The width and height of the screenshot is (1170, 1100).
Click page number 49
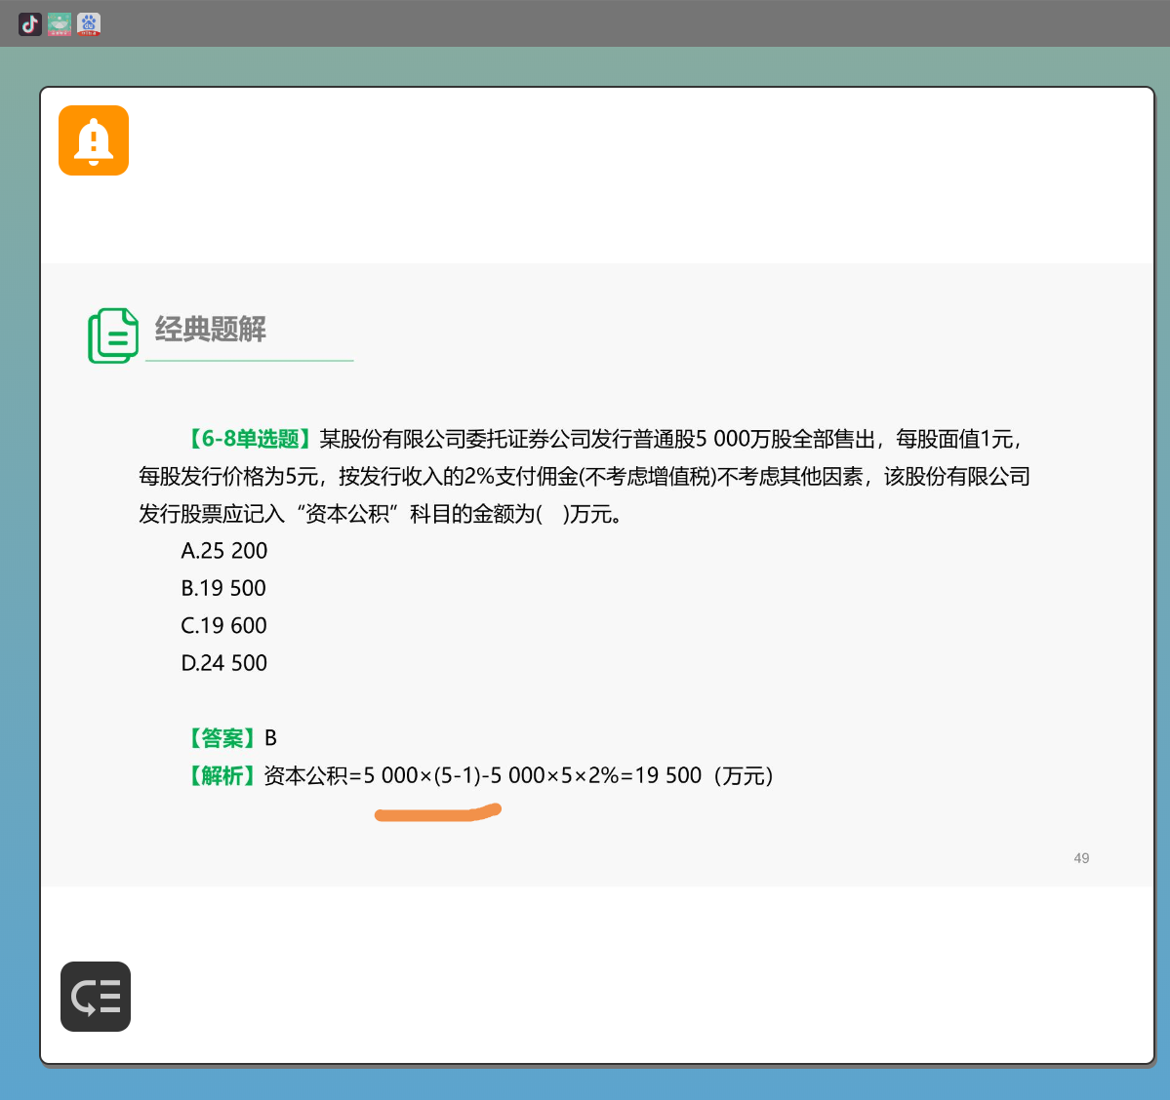tap(1081, 858)
